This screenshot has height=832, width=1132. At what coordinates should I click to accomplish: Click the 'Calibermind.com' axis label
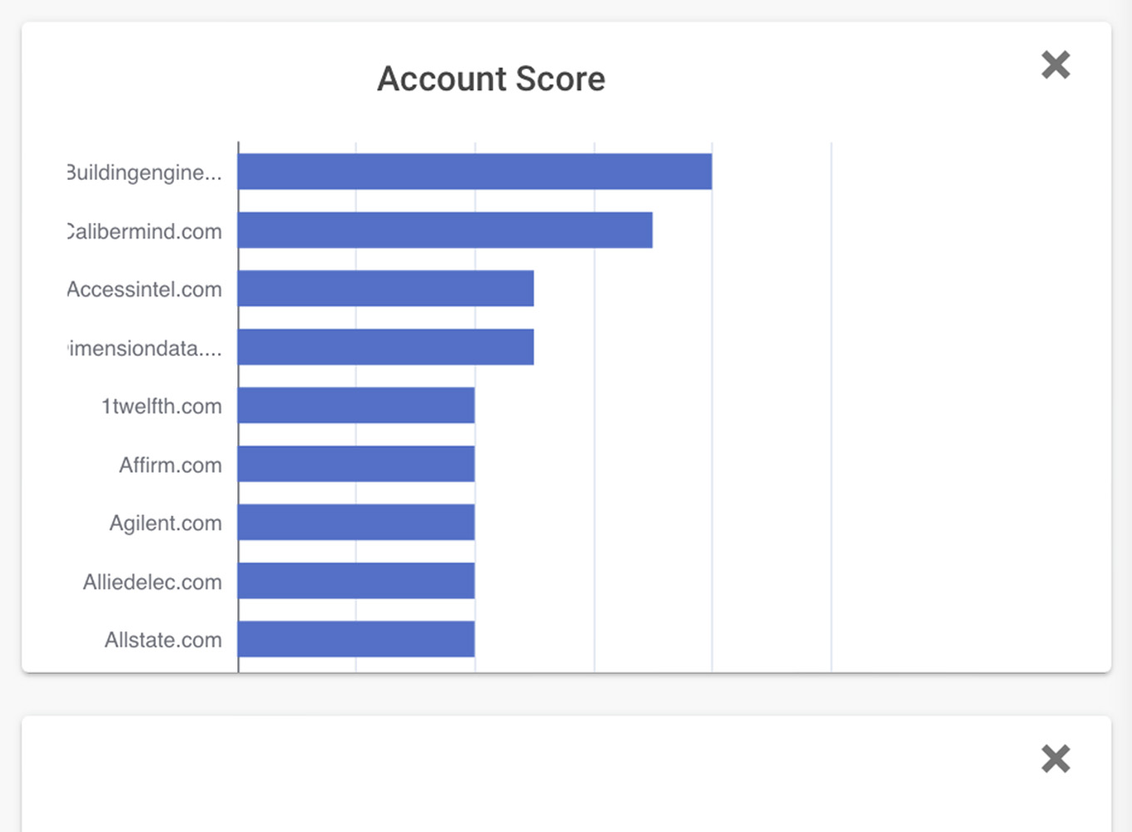pyautogui.click(x=145, y=231)
